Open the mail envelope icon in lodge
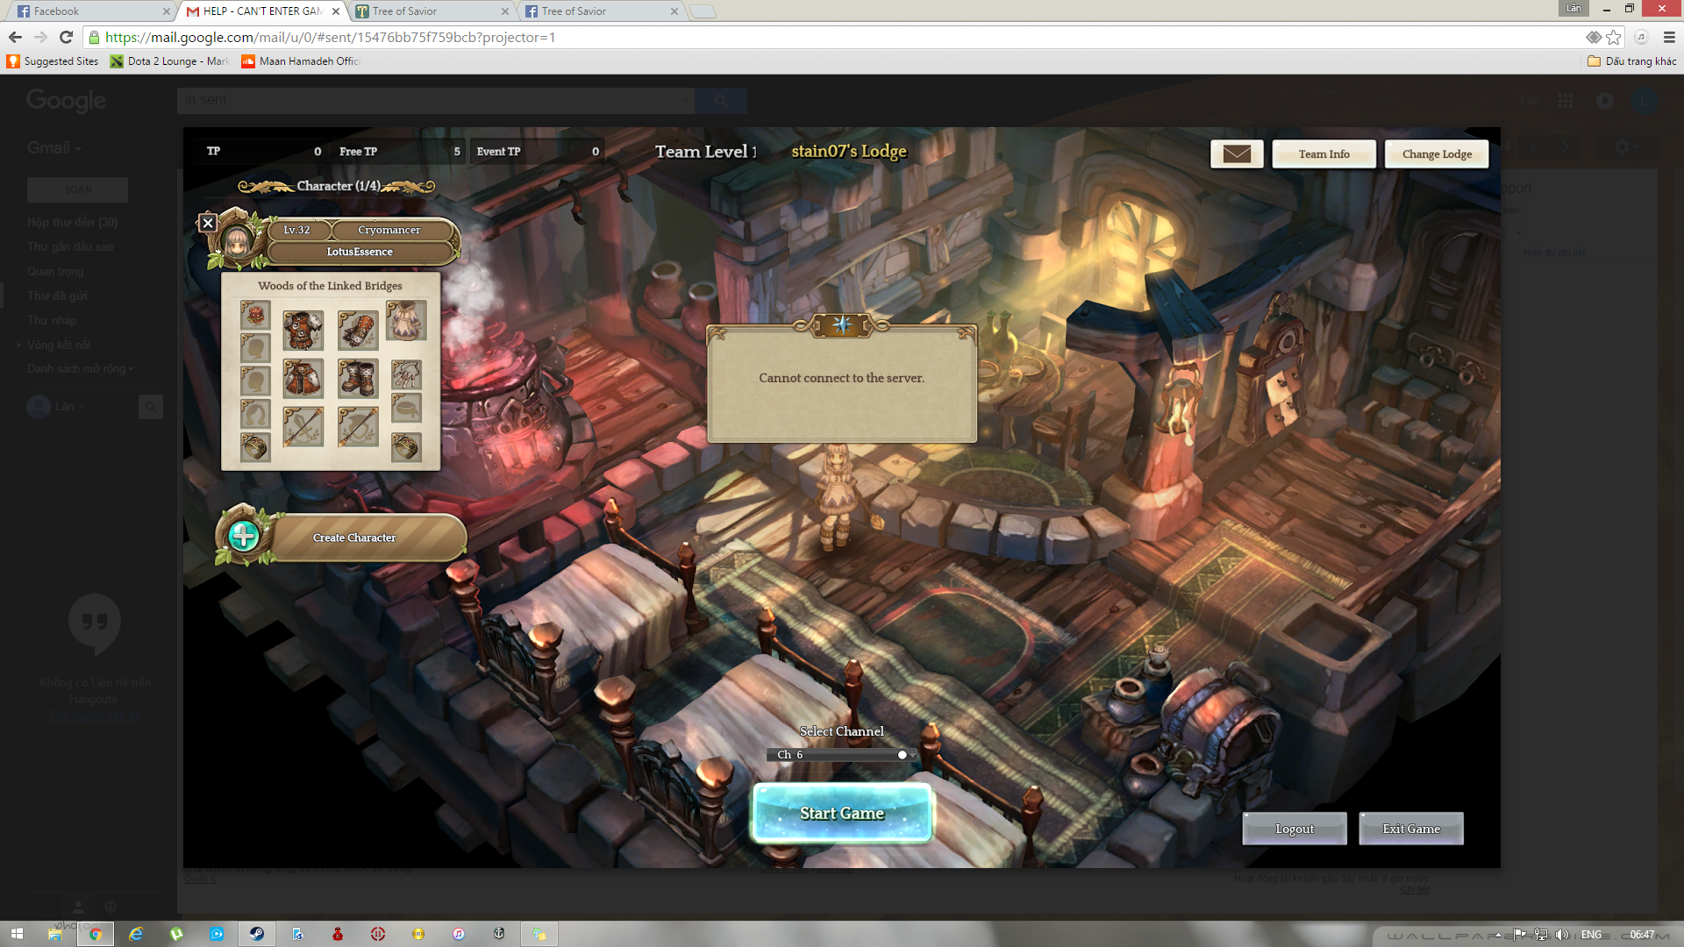This screenshot has height=947, width=1684. coord(1237,153)
